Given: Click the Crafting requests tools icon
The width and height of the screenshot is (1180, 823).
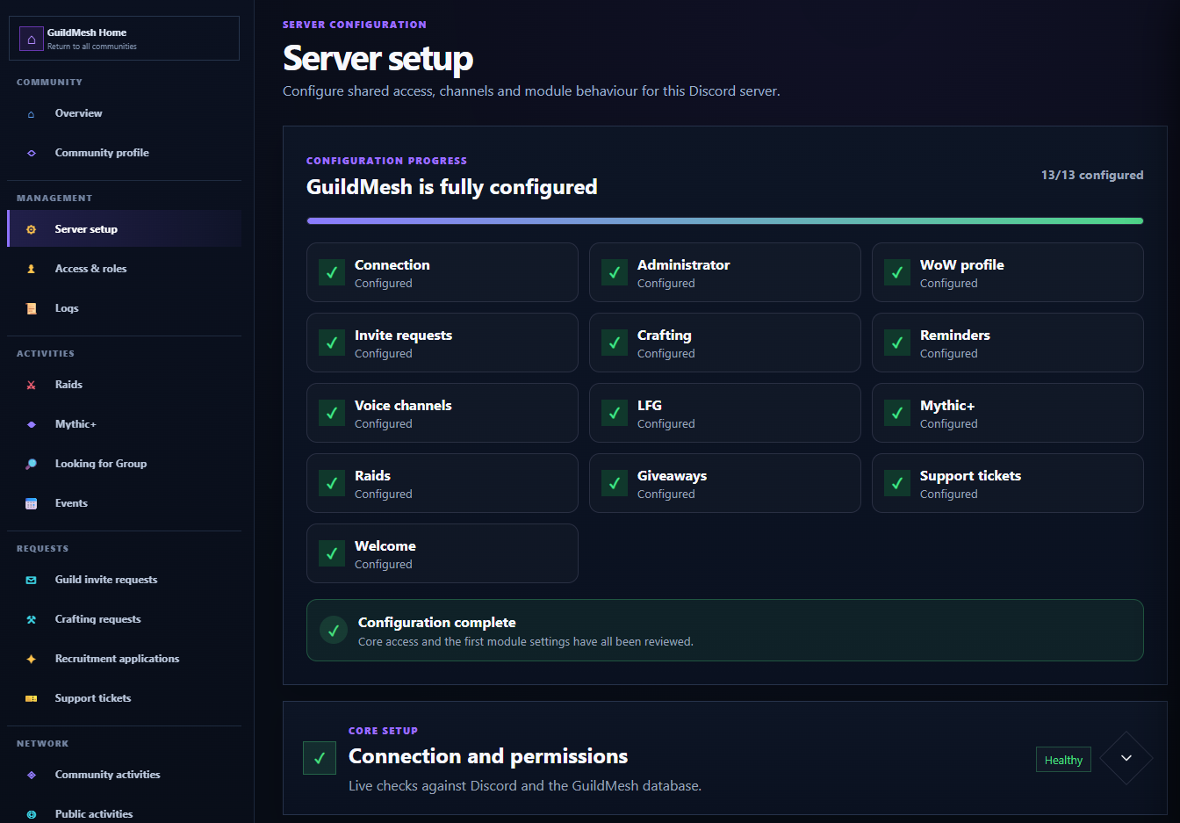Looking at the screenshot, I should coord(32,619).
